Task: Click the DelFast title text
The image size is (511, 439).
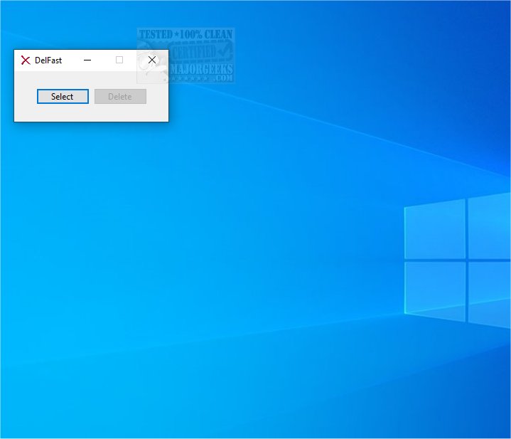Action: (48, 60)
